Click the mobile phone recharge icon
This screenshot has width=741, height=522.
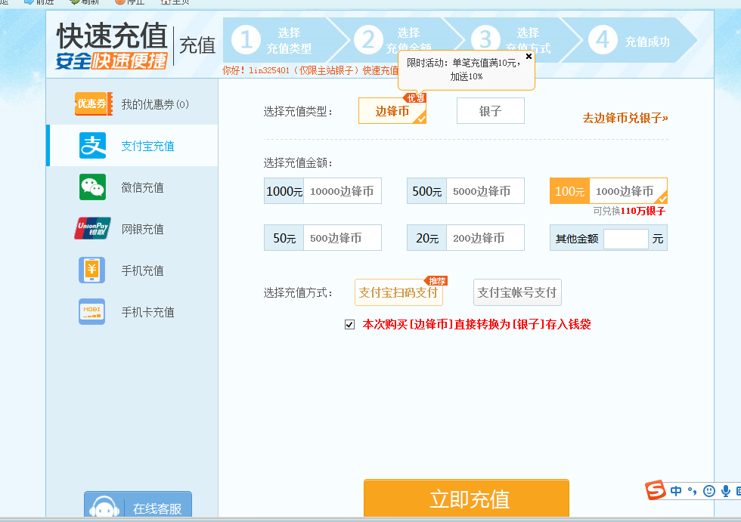92,270
